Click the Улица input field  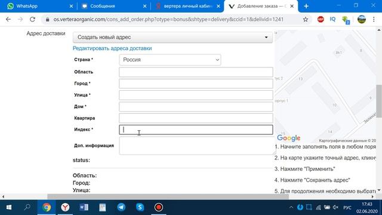click(196, 95)
